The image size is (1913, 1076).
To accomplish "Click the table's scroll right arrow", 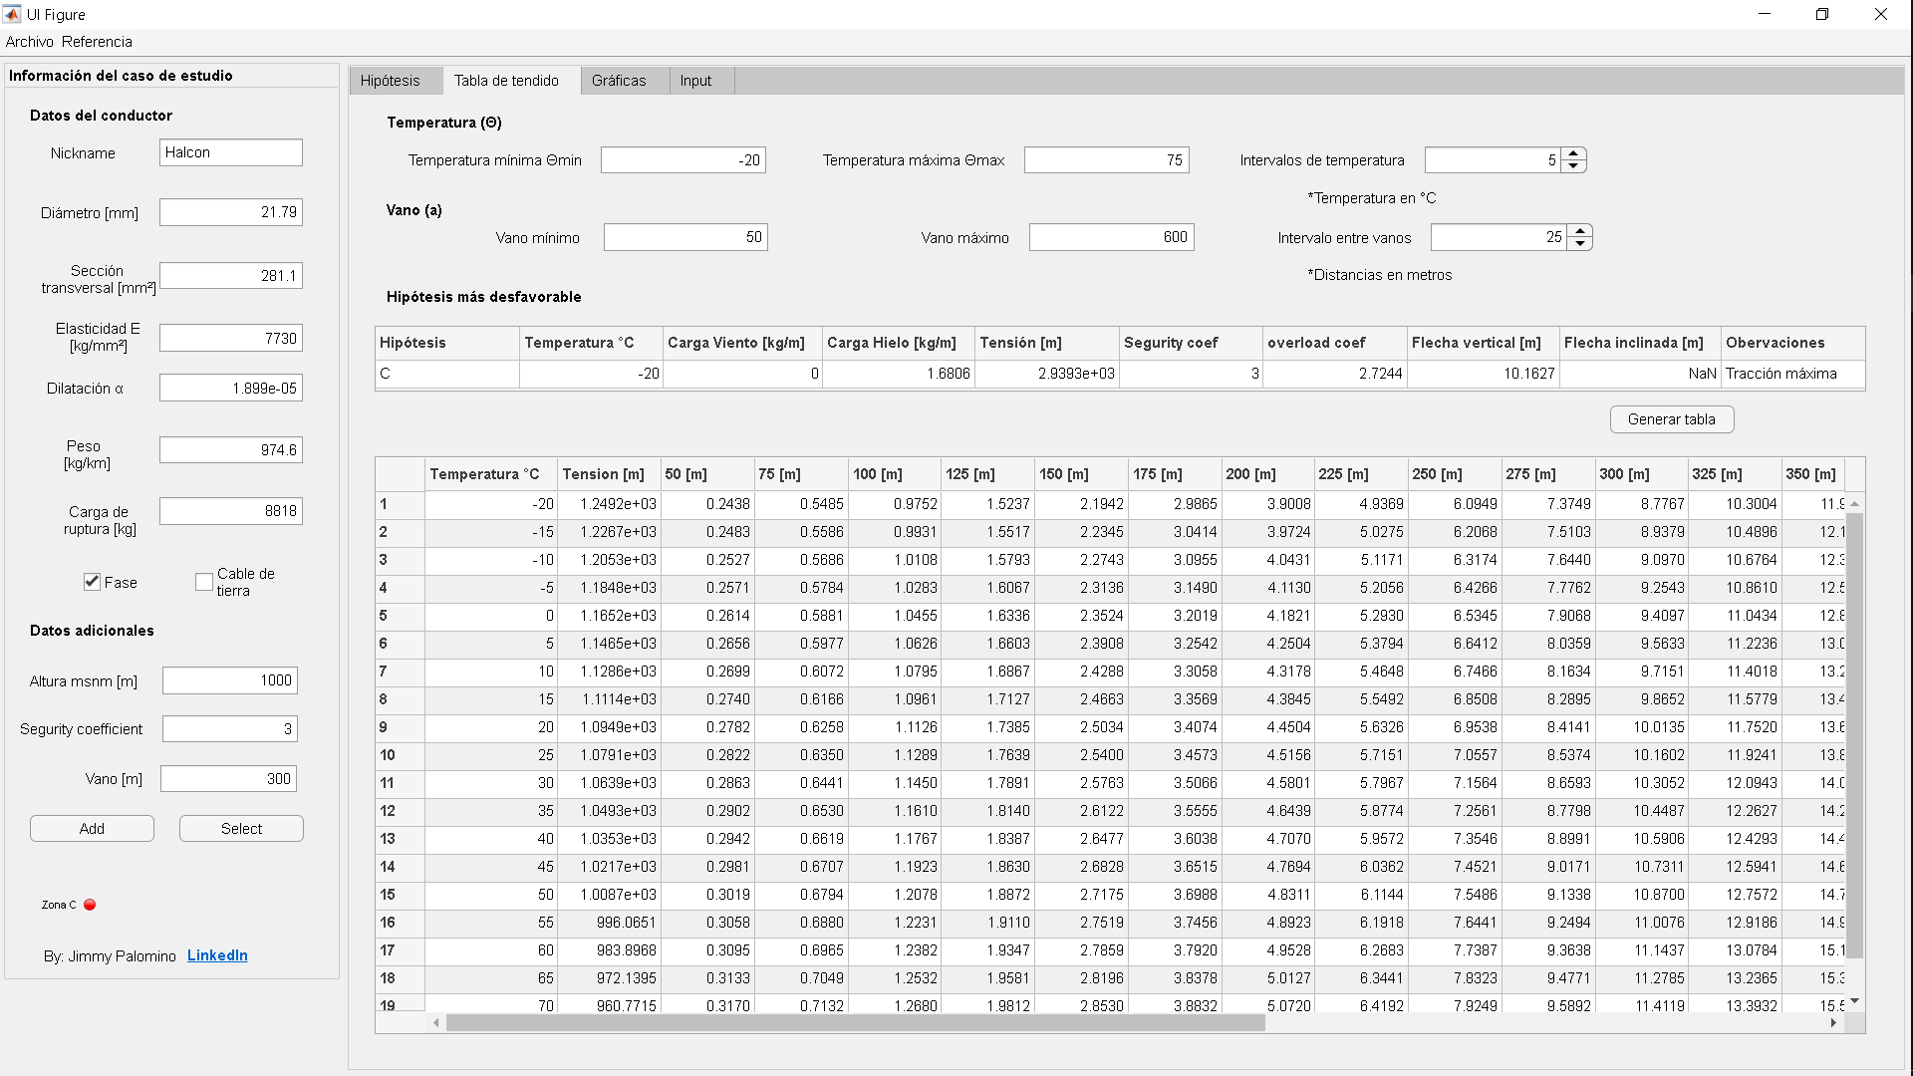I will (x=1833, y=1023).
